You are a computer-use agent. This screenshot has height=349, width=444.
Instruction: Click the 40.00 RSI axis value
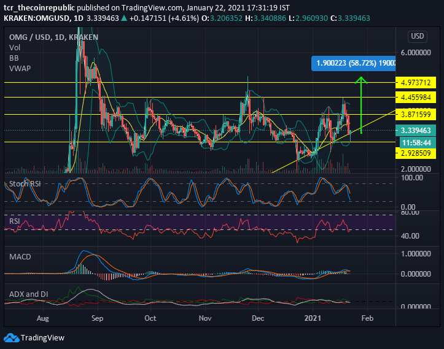[410, 236]
